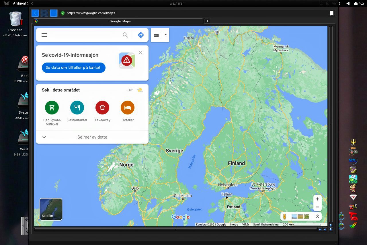367x245 pixels.
Task: Click the browser back arrow button
Action: [35, 13]
